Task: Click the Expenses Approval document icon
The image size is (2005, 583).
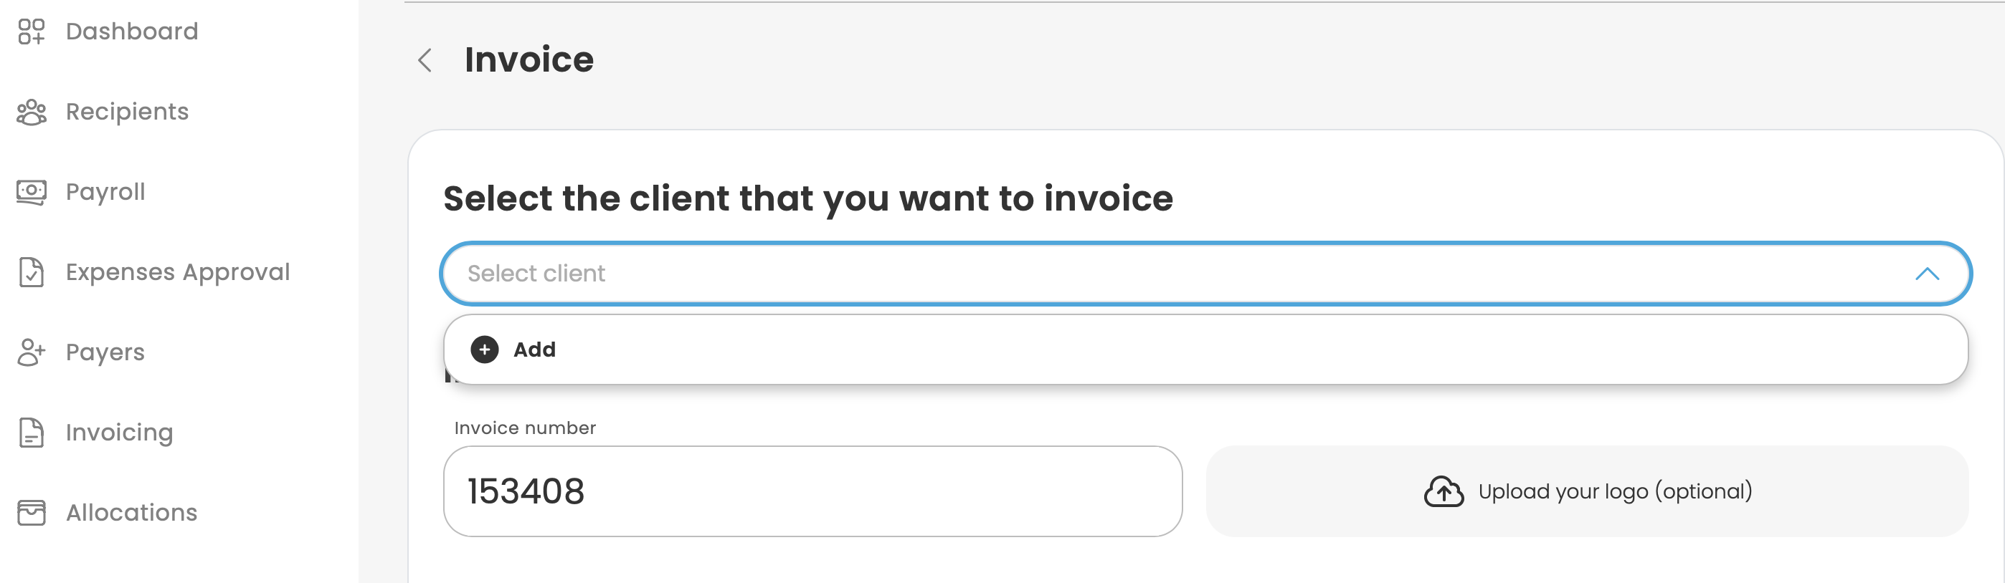Action: 31,272
